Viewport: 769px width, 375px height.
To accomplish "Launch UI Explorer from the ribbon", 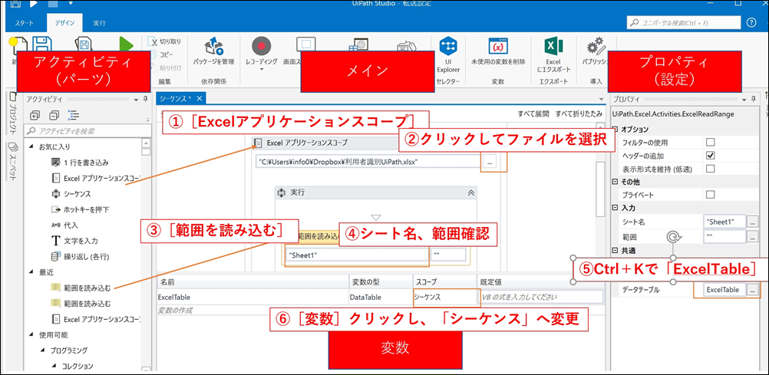I will pos(447,54).
